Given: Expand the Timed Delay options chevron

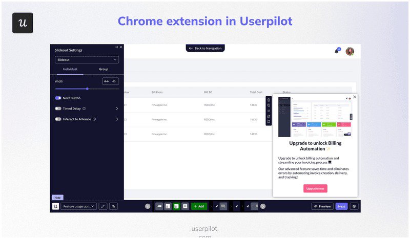Looking at the screenshot, I should pyautogui.click(x=117, y=108).
